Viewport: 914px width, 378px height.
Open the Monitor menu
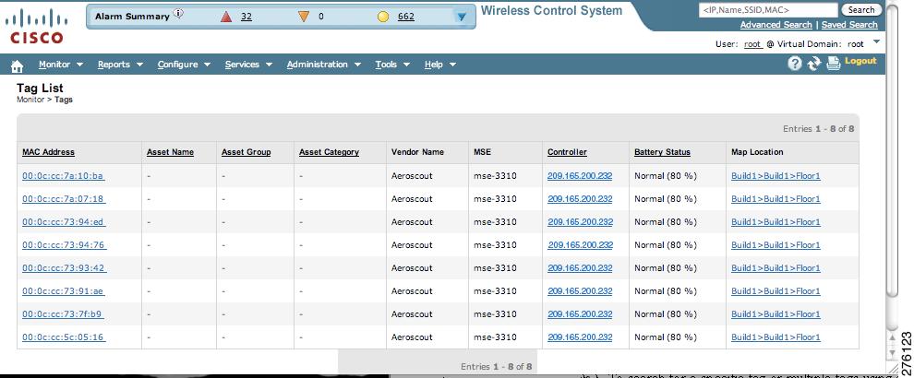61,64
